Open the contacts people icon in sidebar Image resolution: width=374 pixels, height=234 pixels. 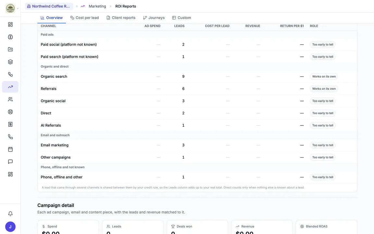tap(10, 99)
